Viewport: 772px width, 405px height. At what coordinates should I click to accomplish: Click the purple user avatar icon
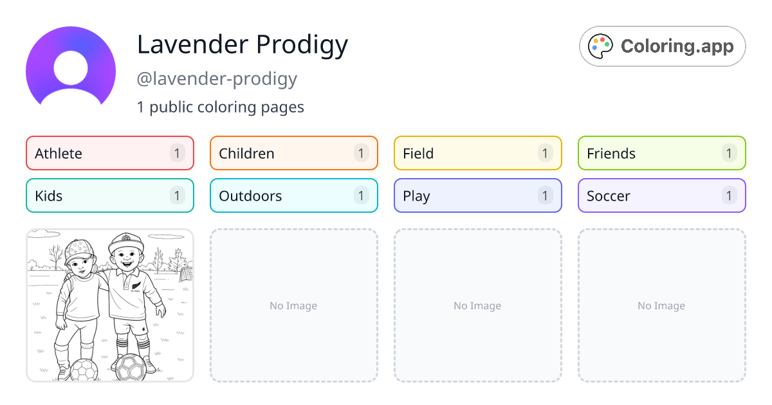tap(70, 69)
